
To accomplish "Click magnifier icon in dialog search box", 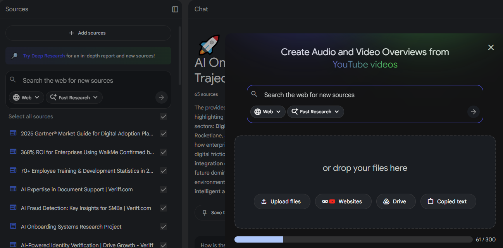I will point(254,94).
